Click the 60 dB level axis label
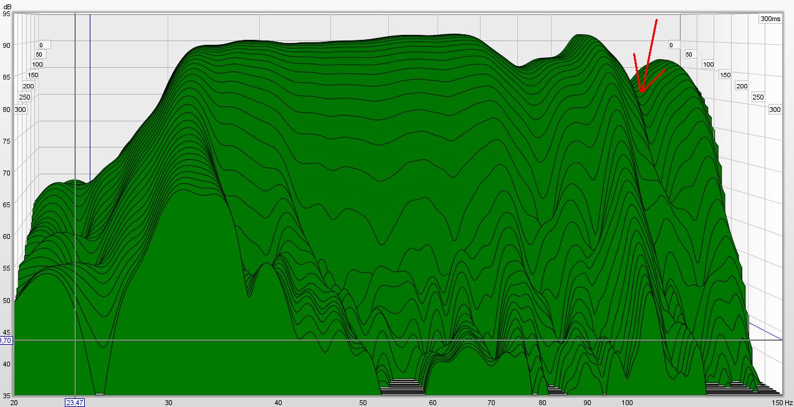Screen dimensions: 794x407 click(x=7, y=236)
